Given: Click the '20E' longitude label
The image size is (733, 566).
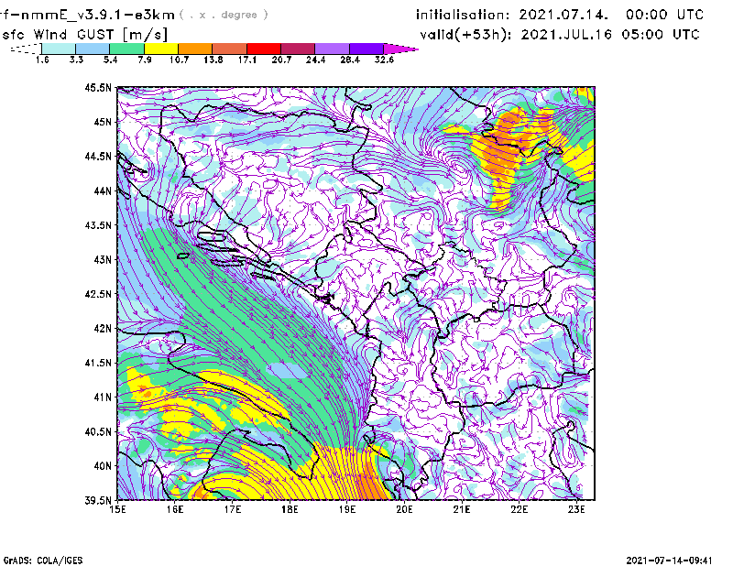Looking at the screenshot, I should pos(404,509).
